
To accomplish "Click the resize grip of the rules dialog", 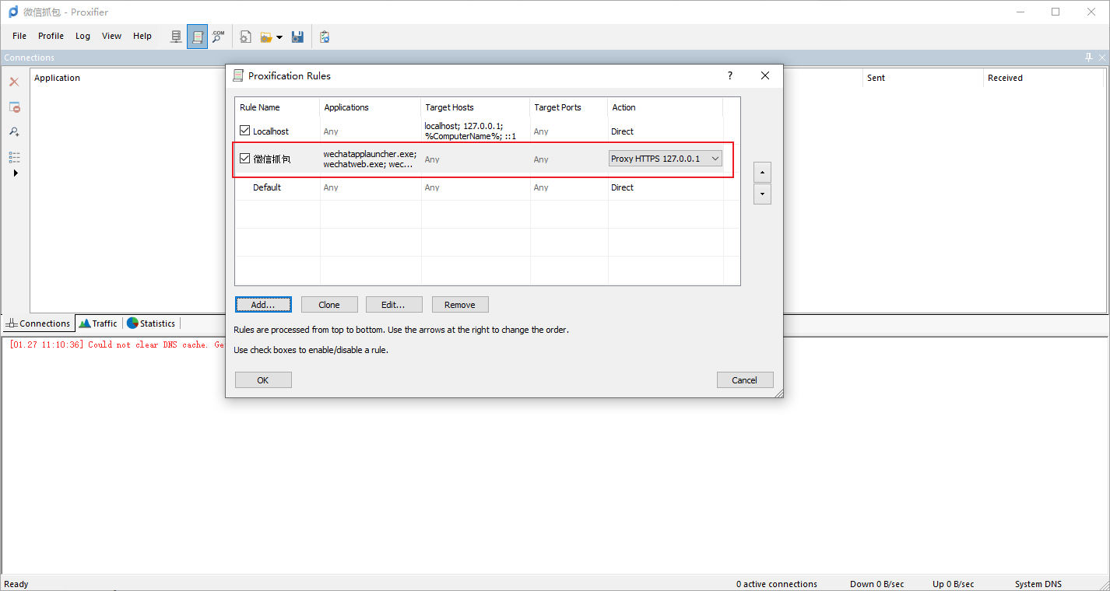I will click(x=778, y=393).
